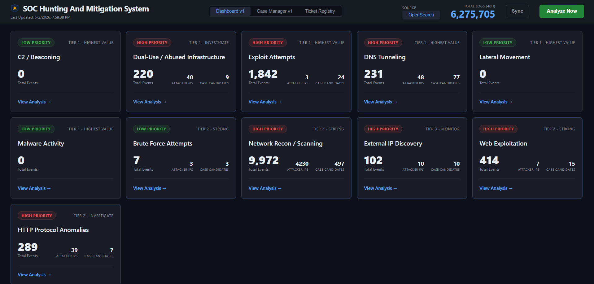Click the 102 total events value
The height and width of the screenshot is (284, 594).
point(373,160)
